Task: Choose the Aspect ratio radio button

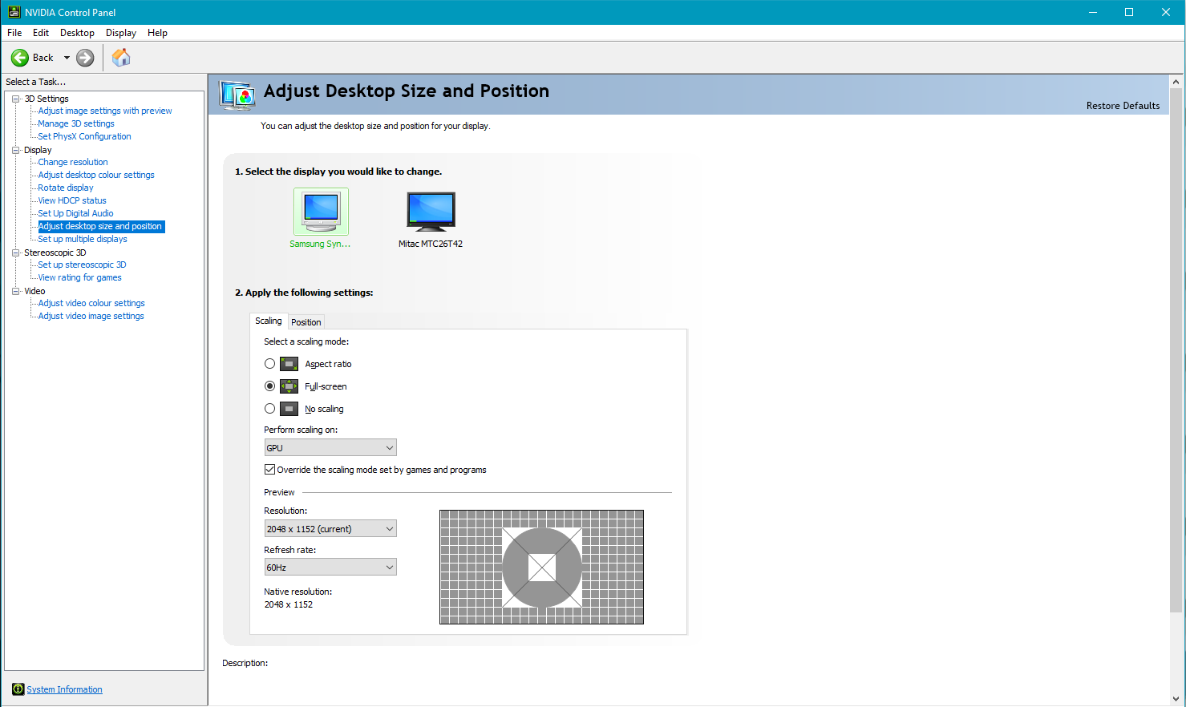Action: 270,364
